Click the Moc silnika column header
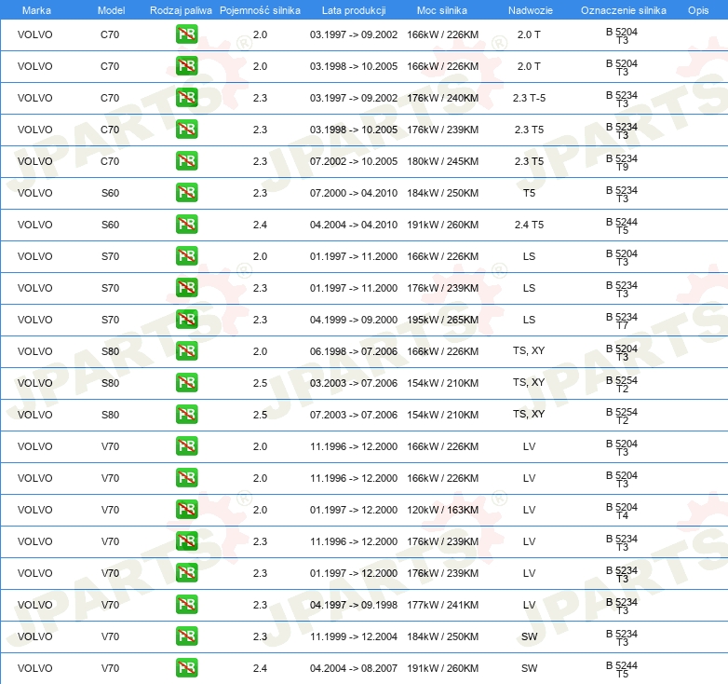 click(x=442, y=10)
